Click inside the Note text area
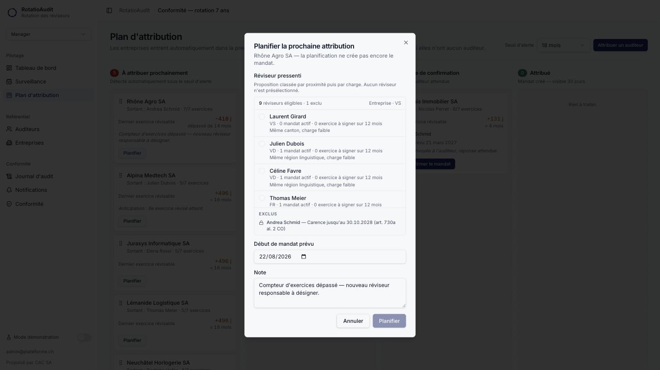The image size is (660, 370). (x=330, y=293)
